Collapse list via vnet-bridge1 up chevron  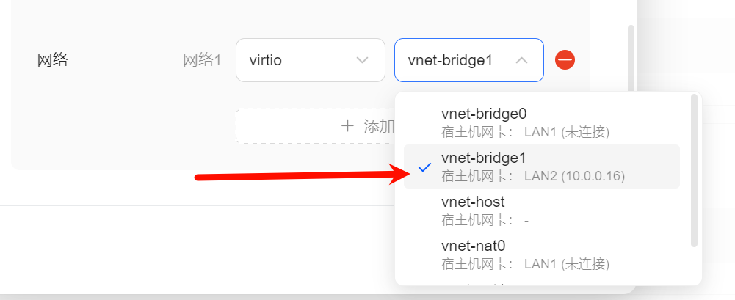tap(521, 60)
